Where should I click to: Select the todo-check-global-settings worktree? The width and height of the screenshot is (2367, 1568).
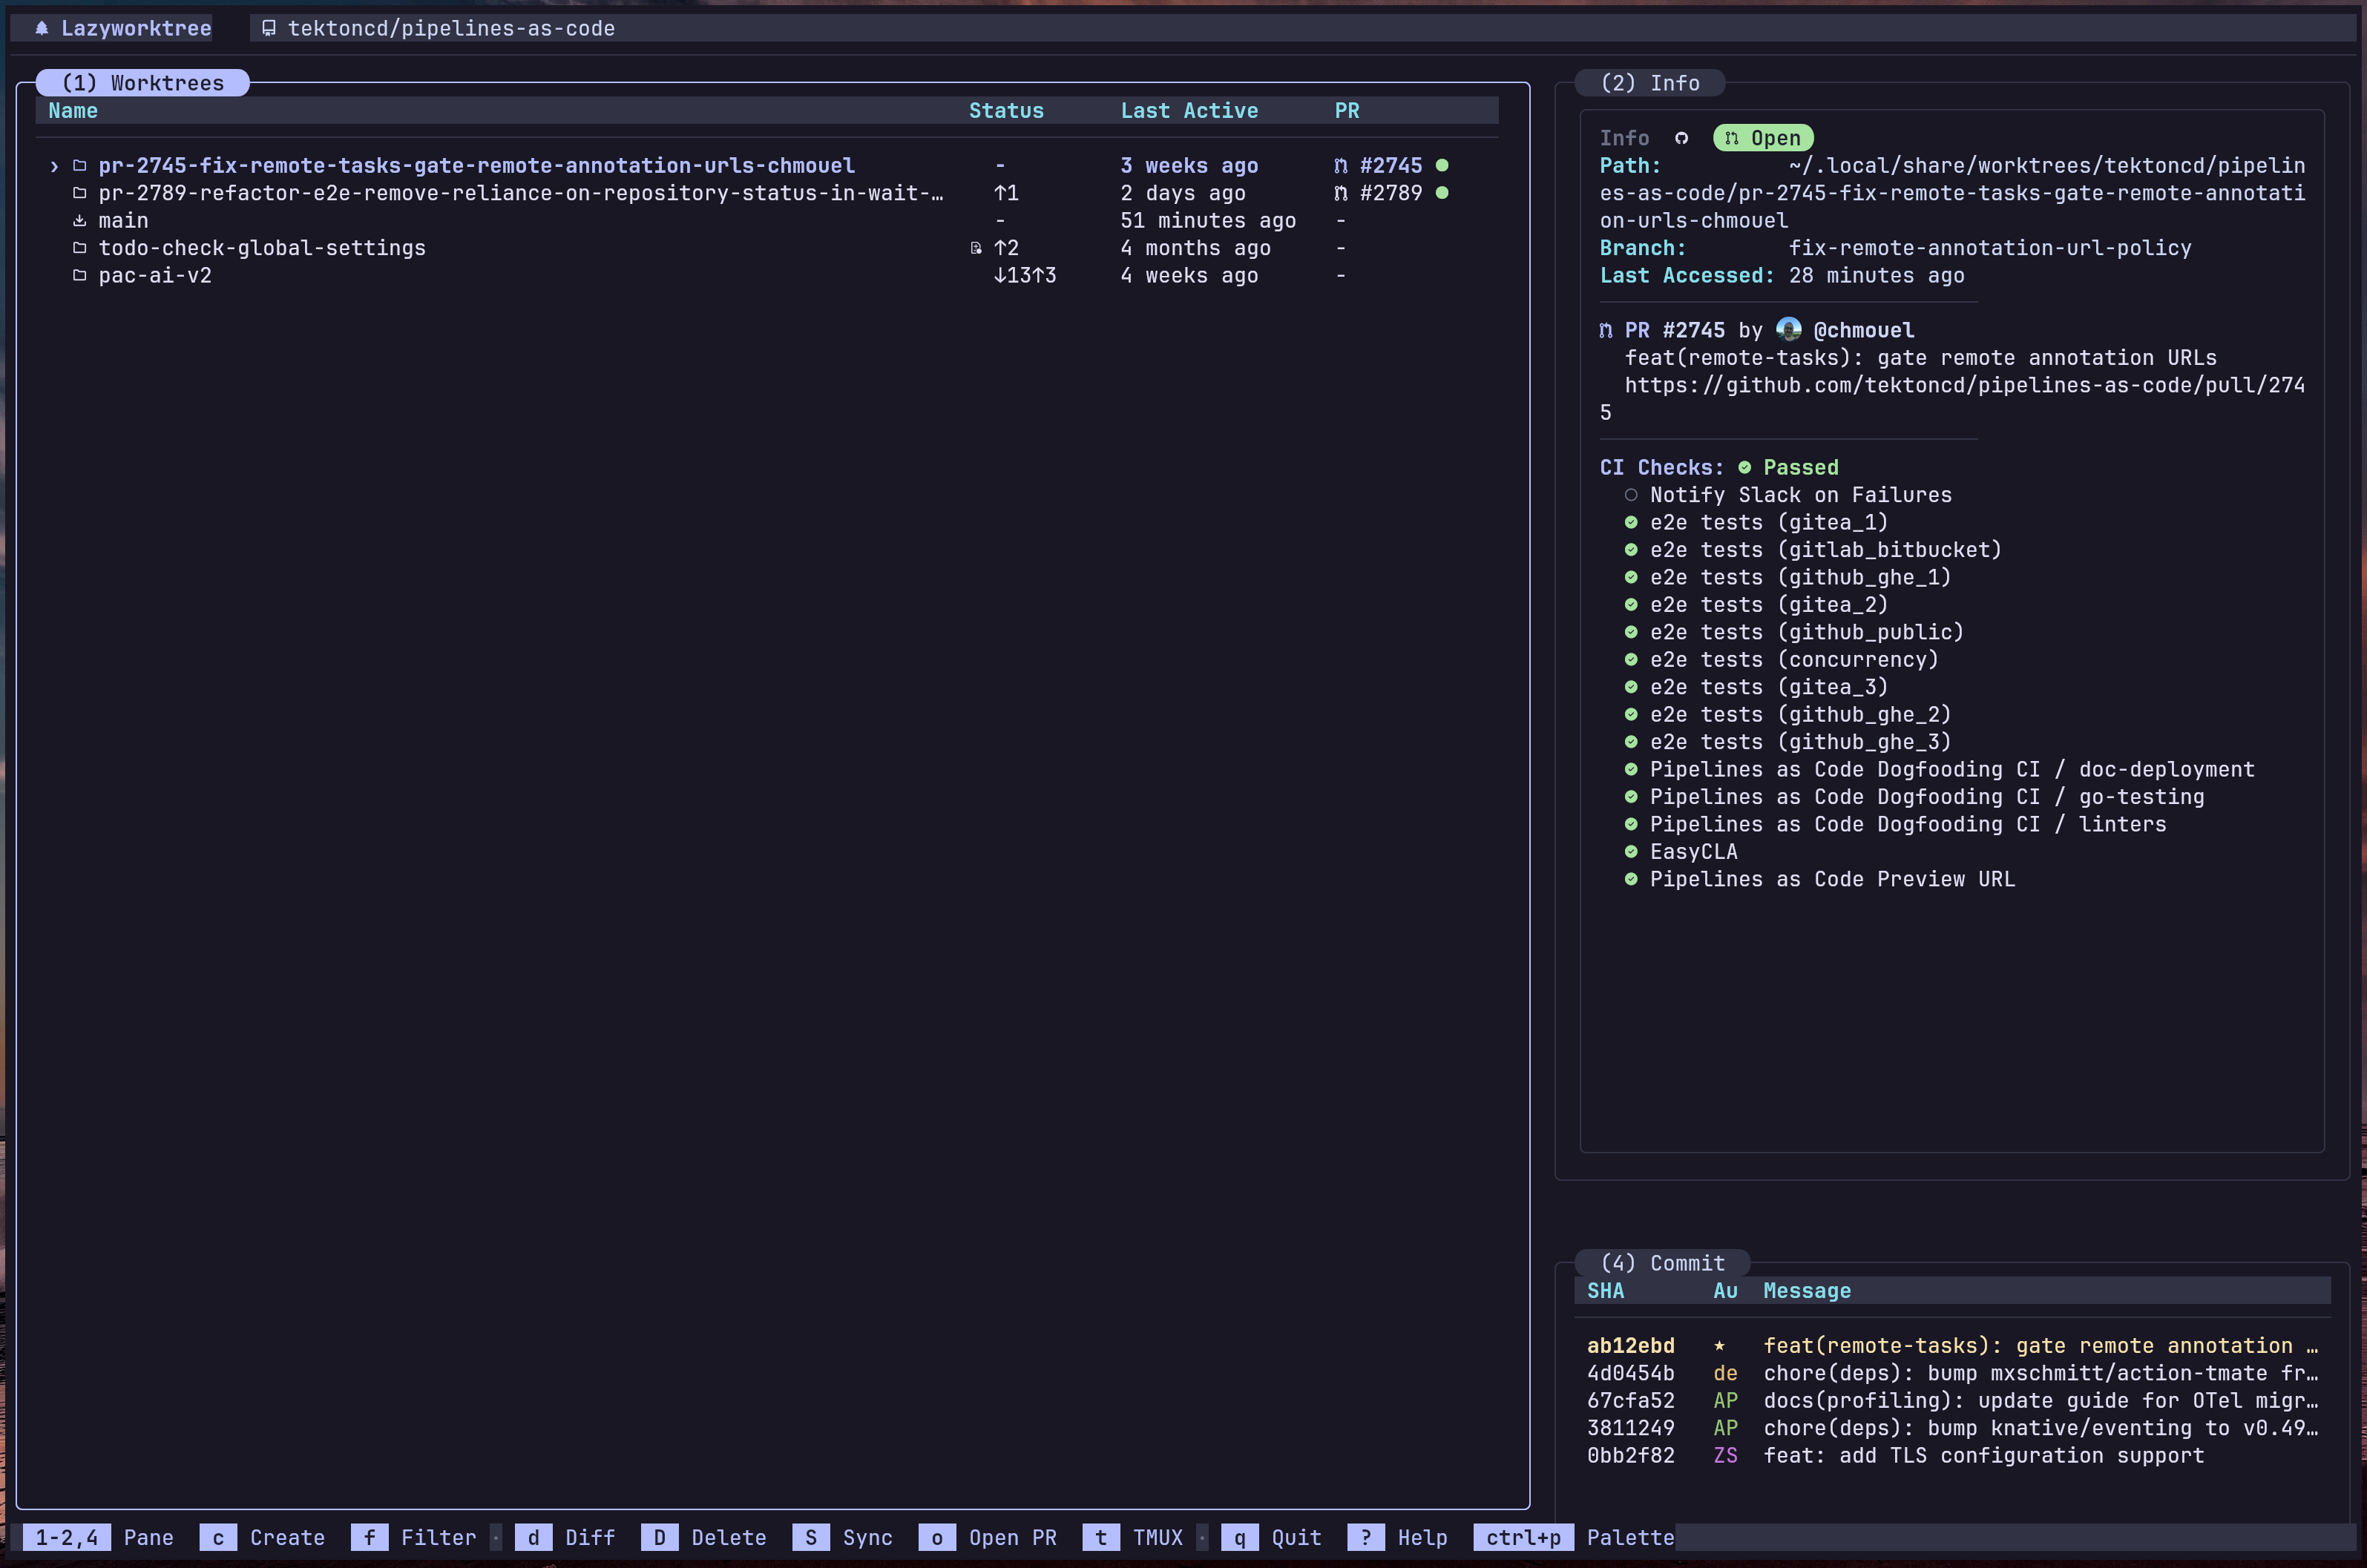point(767,248)
